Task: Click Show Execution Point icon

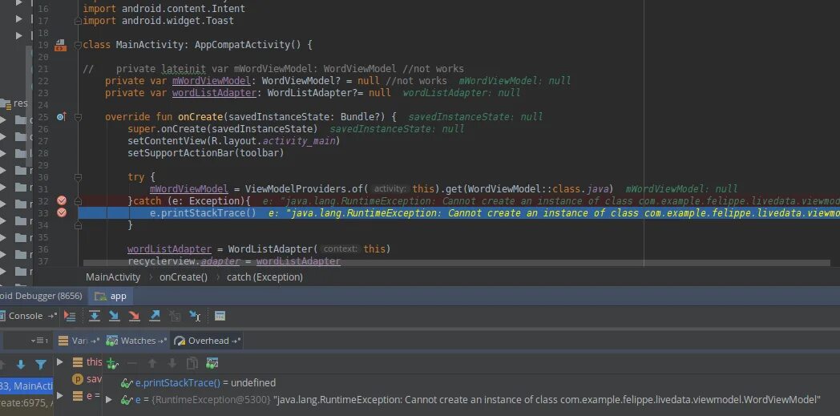Action: click(x=70, y=316)
